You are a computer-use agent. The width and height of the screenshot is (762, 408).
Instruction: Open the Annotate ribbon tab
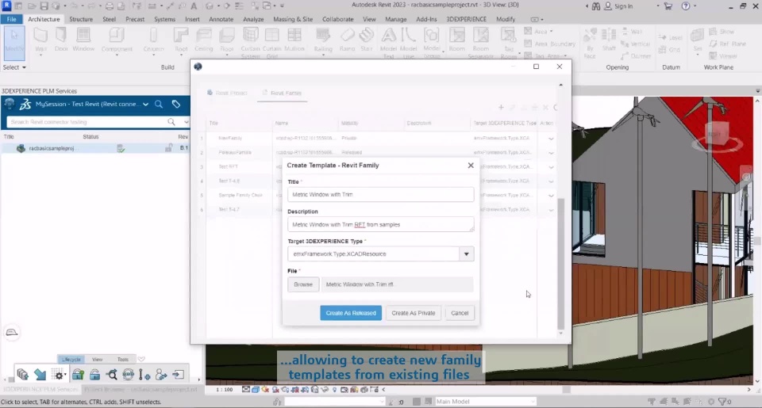(221, 19)
